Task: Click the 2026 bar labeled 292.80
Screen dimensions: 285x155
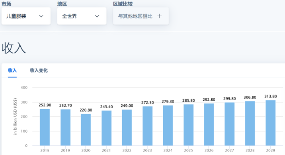Action: tap(209, 124)
